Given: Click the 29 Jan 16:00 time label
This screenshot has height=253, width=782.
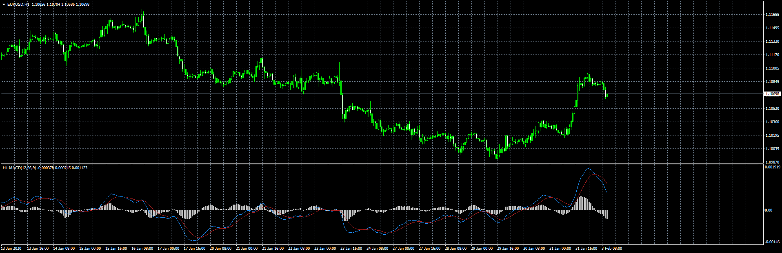Looking at the screenshot, I should pyautogui.click(x=508, y=249).
